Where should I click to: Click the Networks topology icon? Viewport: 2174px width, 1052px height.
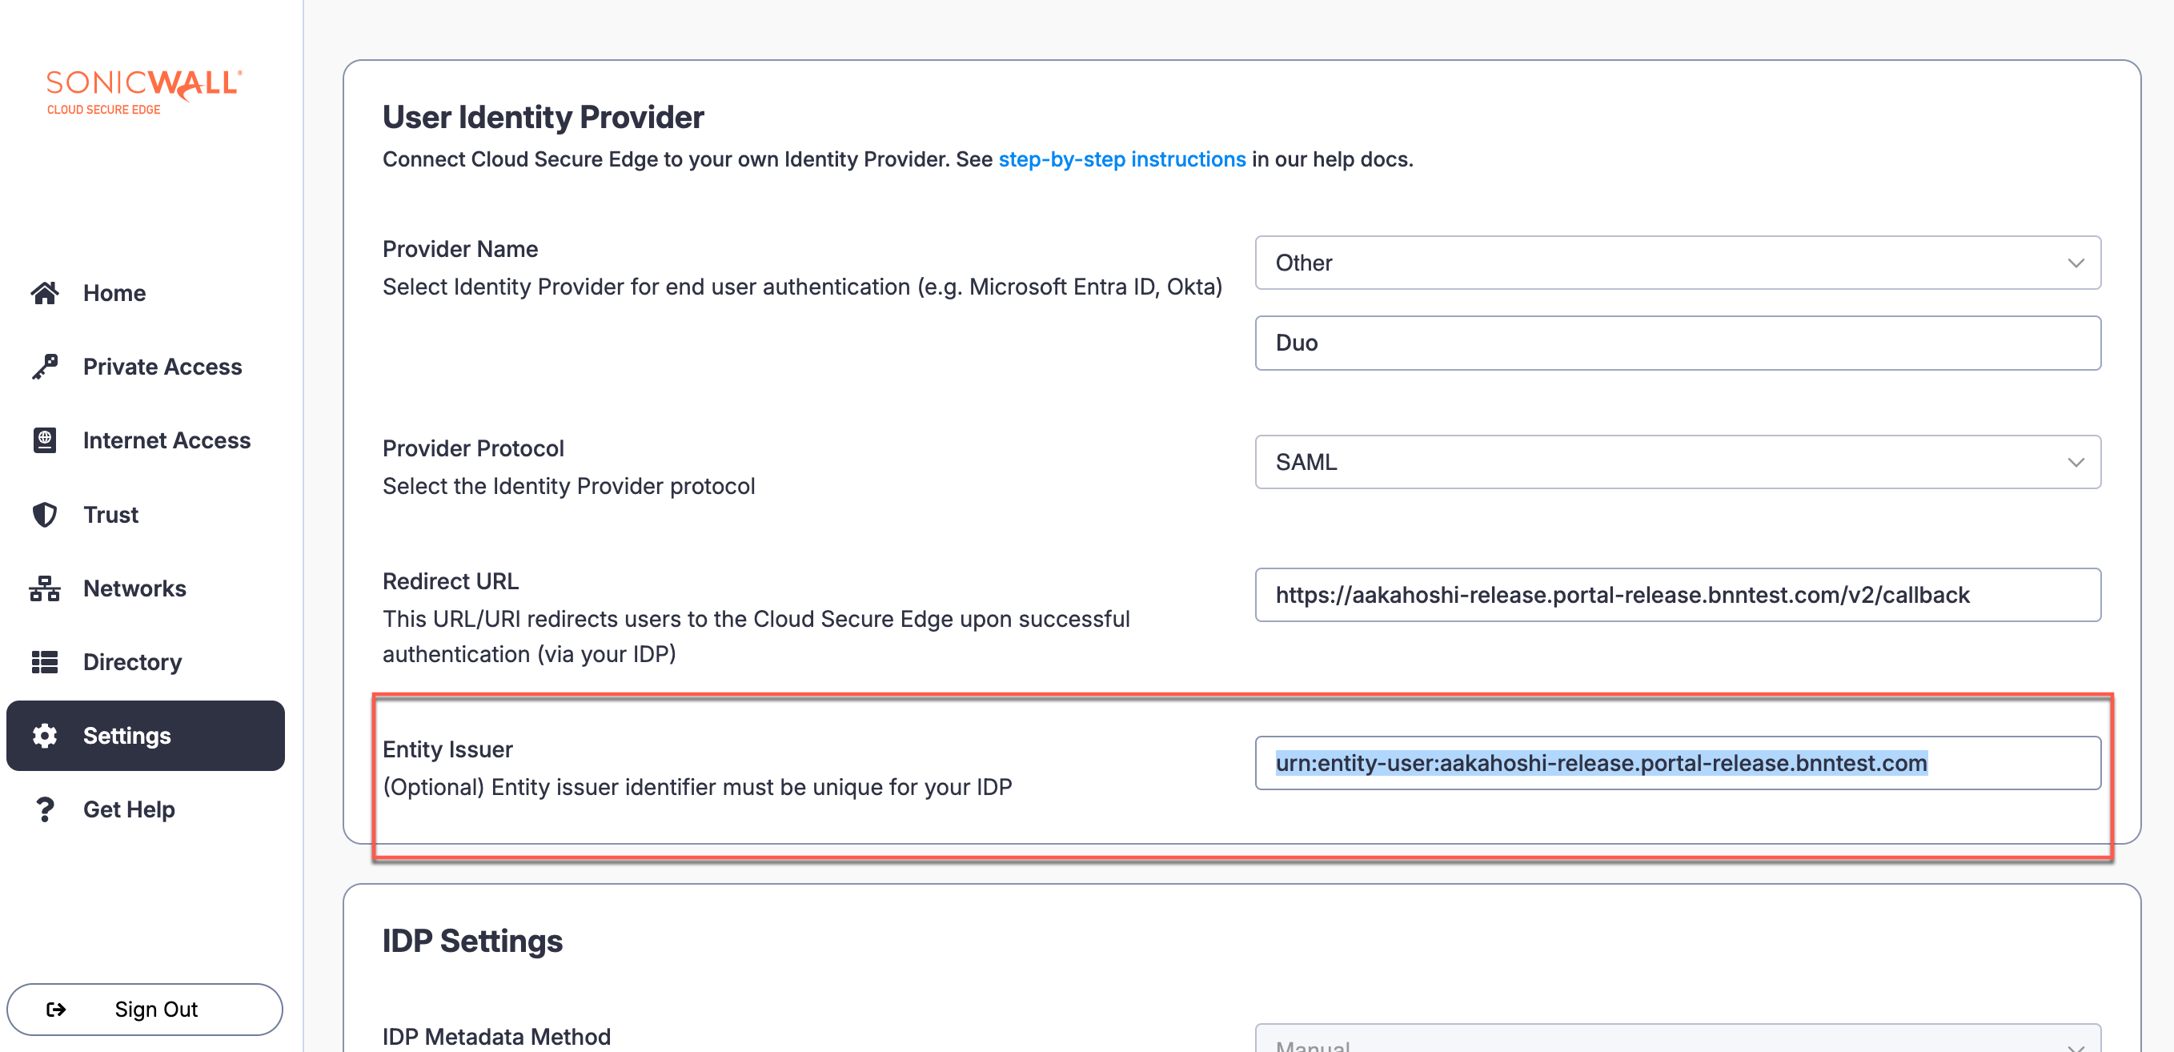(45, 588)
